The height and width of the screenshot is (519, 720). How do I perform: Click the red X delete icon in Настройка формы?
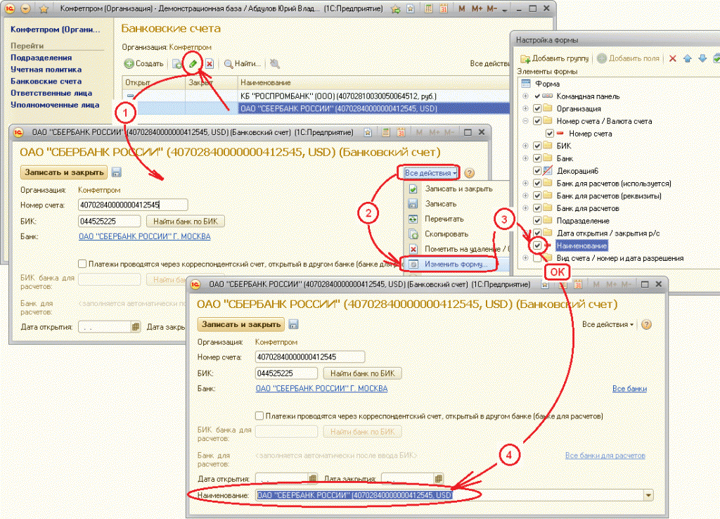(x=672, y=58)
